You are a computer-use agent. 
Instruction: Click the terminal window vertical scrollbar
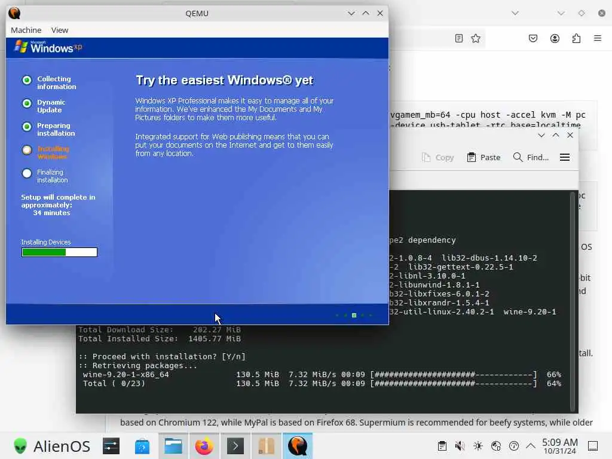coord(573,301)
